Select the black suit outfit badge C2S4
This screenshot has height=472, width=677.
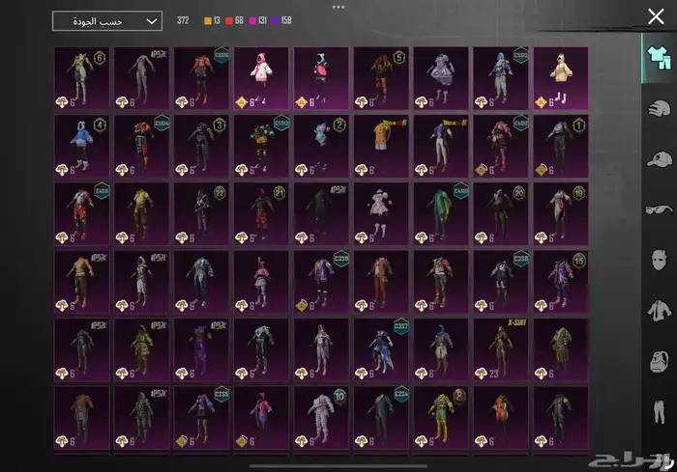(x=381, y=417)
